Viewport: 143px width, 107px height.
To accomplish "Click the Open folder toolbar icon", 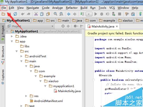I will [3, 14].
